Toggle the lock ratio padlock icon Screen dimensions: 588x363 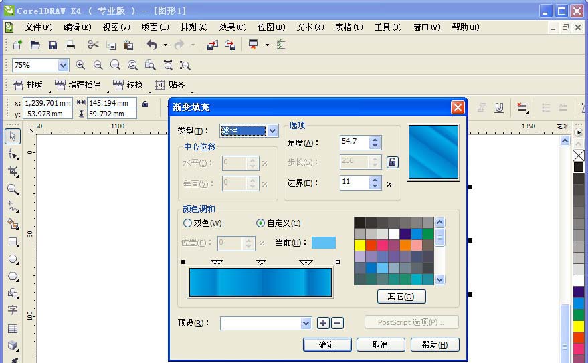[x=145, y=104]
